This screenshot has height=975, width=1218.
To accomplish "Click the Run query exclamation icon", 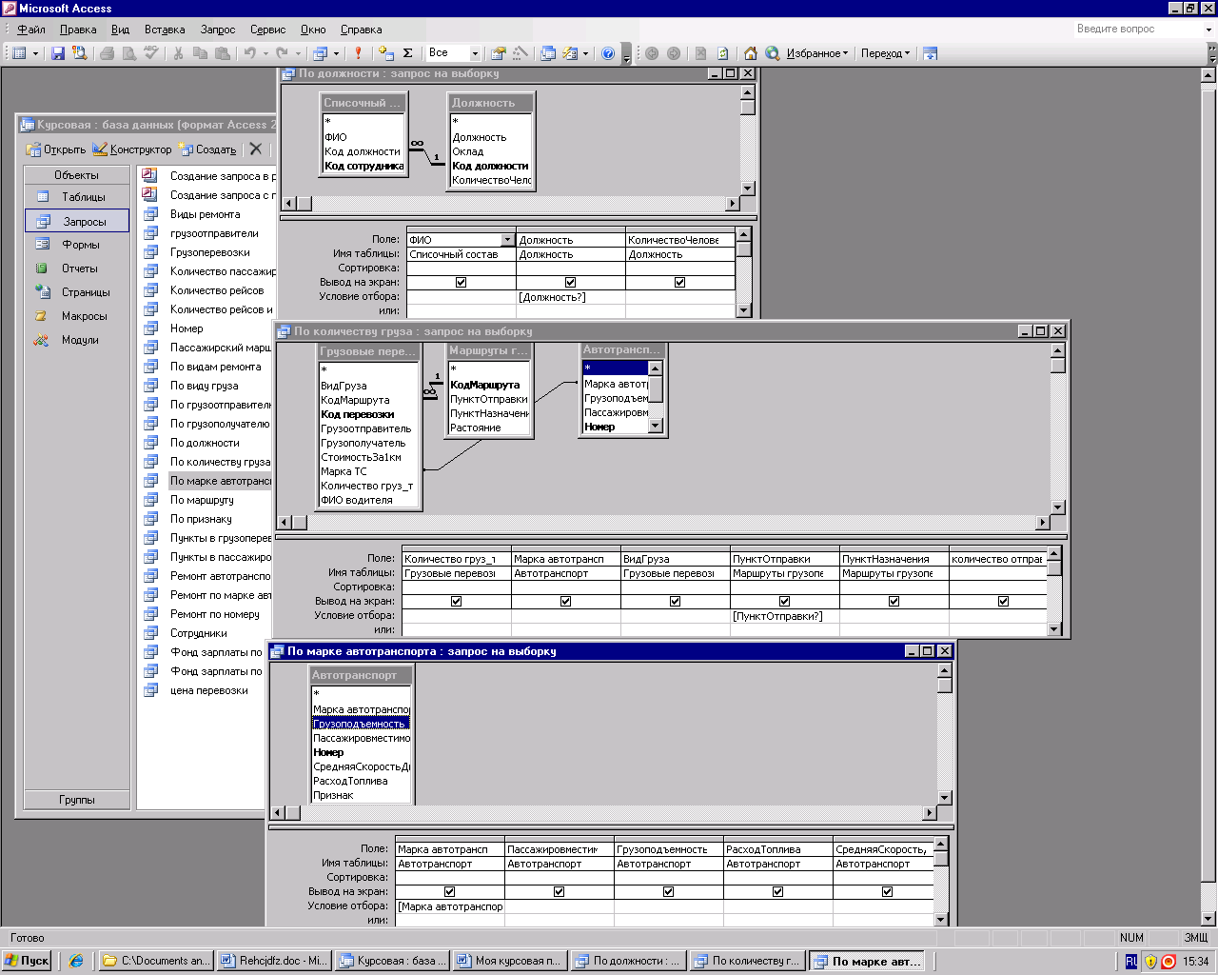I will (x=358, y=53).
